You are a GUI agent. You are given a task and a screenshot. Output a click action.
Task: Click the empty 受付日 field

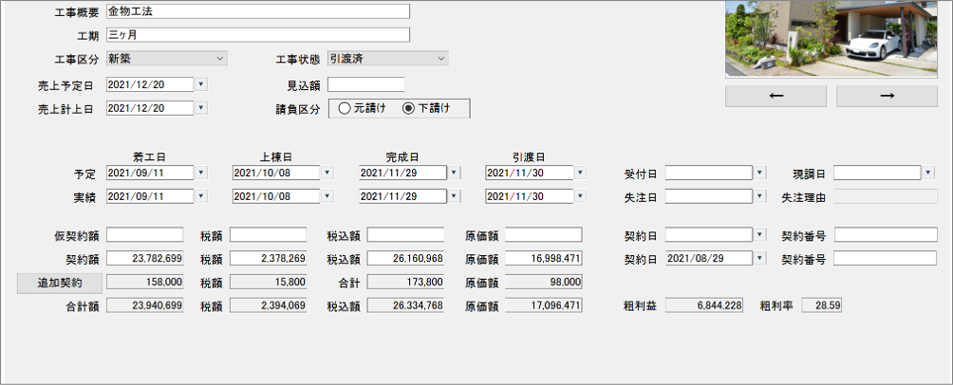(709, 174)
